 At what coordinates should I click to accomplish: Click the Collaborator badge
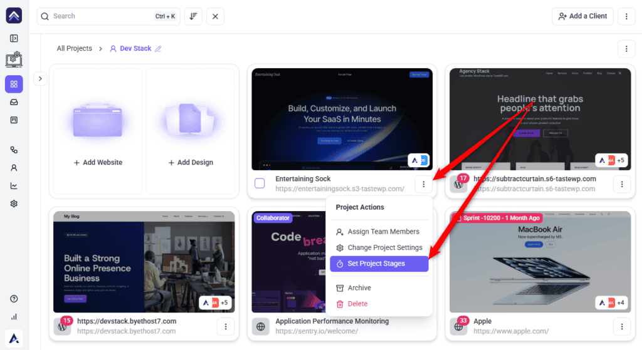click(273, 218)
